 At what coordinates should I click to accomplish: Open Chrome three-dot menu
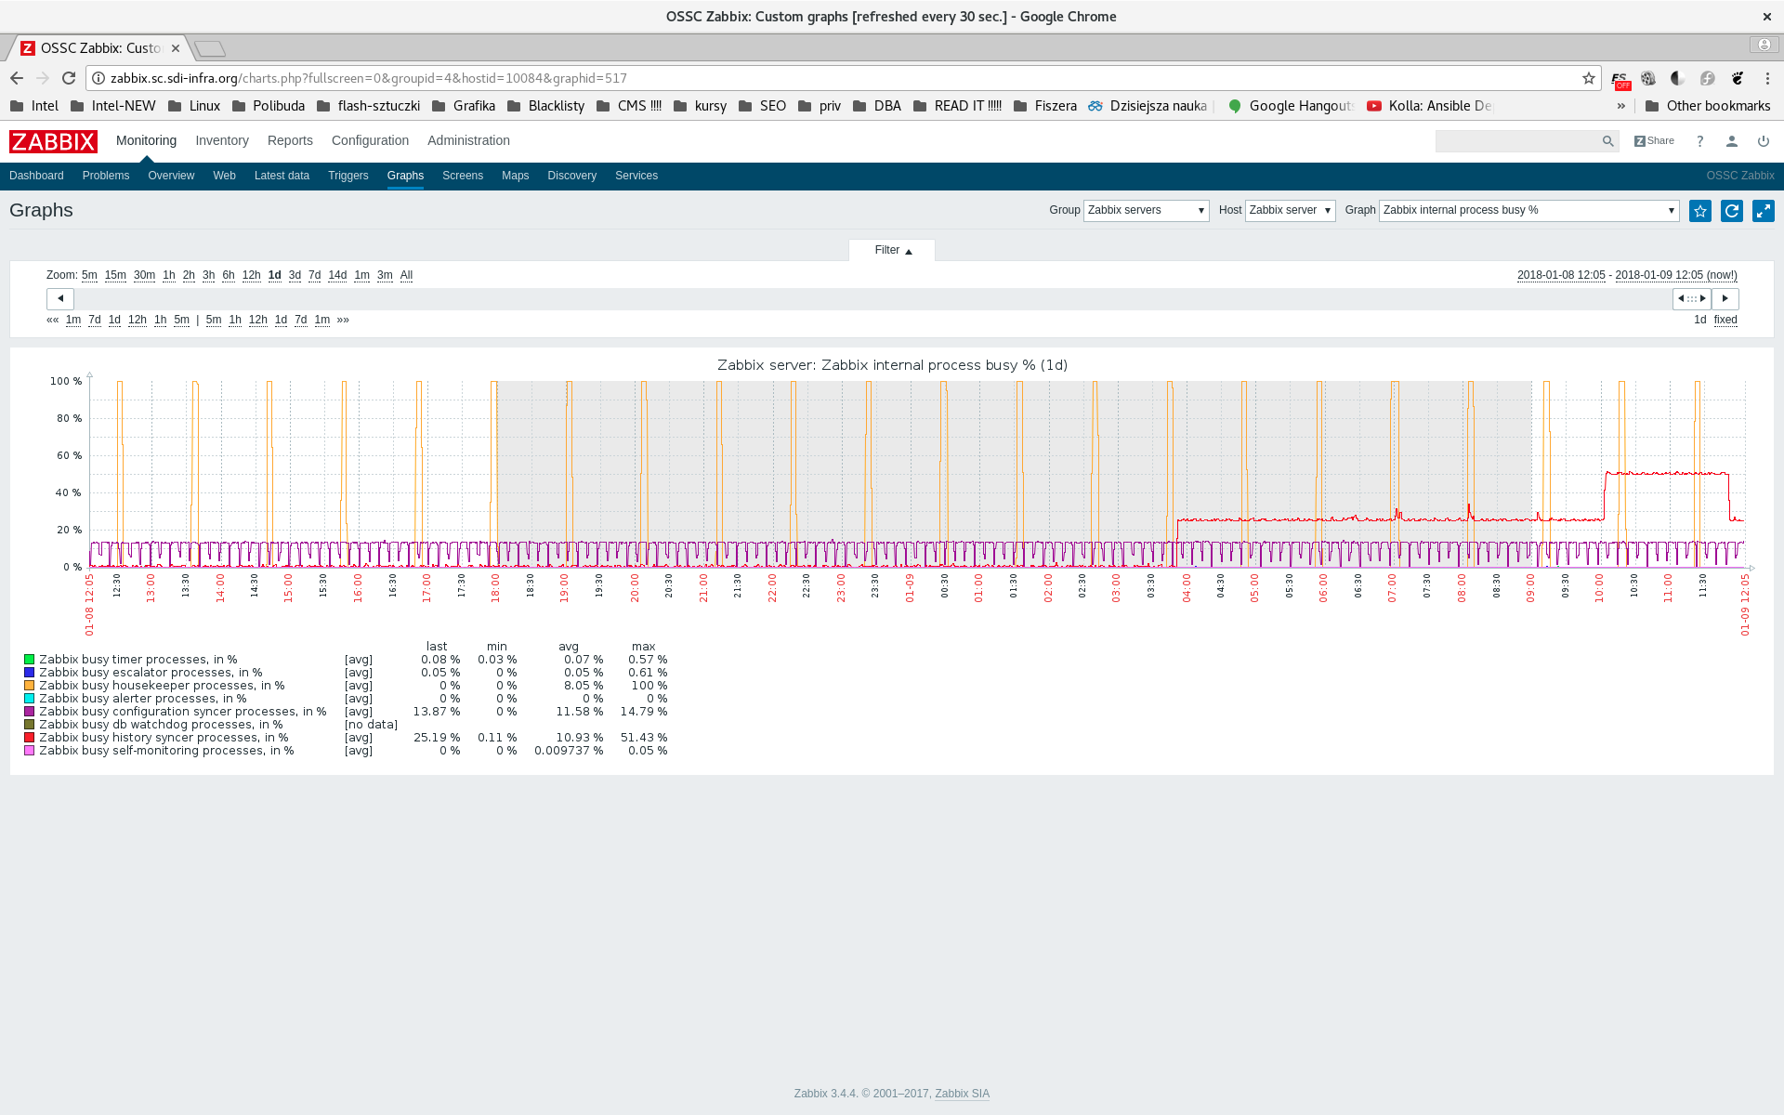1767,78
